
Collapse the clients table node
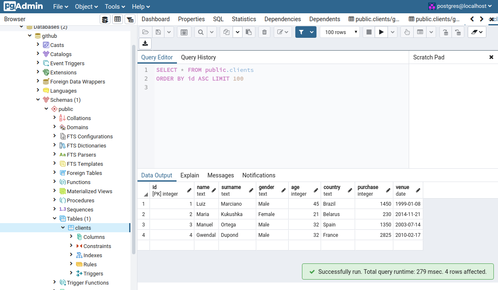click(x=63, y=227)
